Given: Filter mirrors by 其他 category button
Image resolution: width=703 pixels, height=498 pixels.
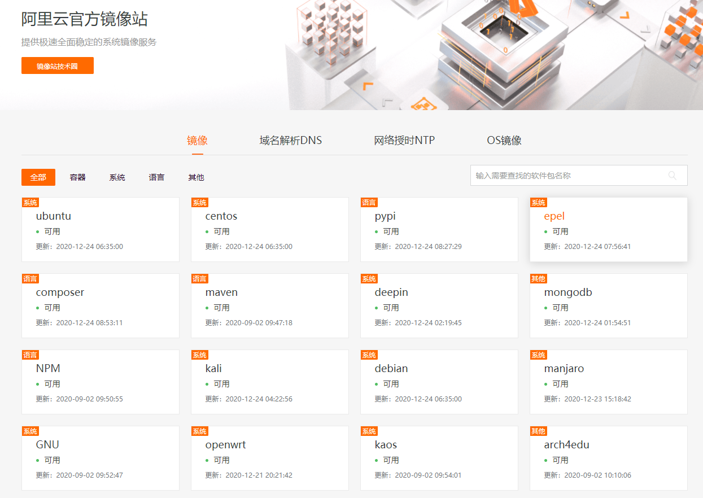Looking at the screenshot, I should 197,177.
